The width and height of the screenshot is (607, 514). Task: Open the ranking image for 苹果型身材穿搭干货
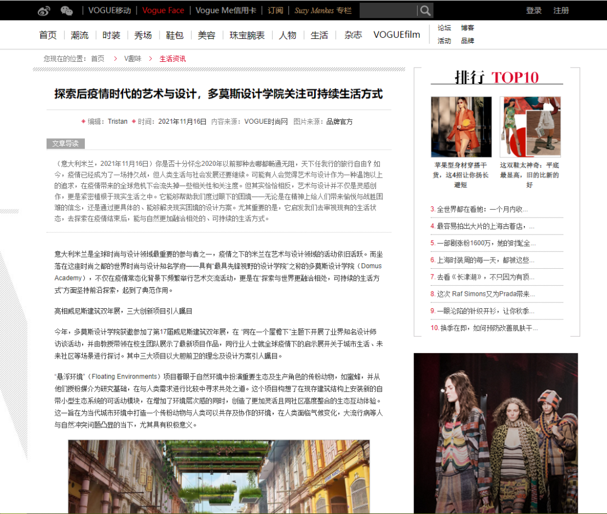(x=461, y=126)
